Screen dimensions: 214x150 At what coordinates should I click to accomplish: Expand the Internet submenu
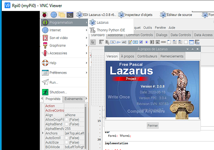point(64,30)
